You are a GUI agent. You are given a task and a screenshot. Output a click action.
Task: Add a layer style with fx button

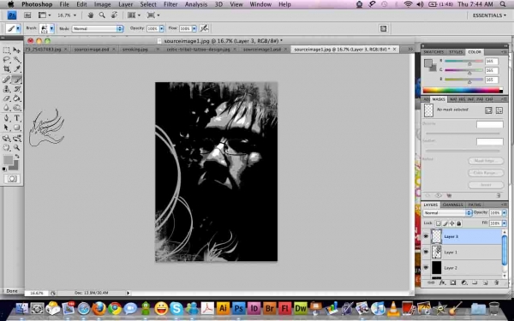442,282
